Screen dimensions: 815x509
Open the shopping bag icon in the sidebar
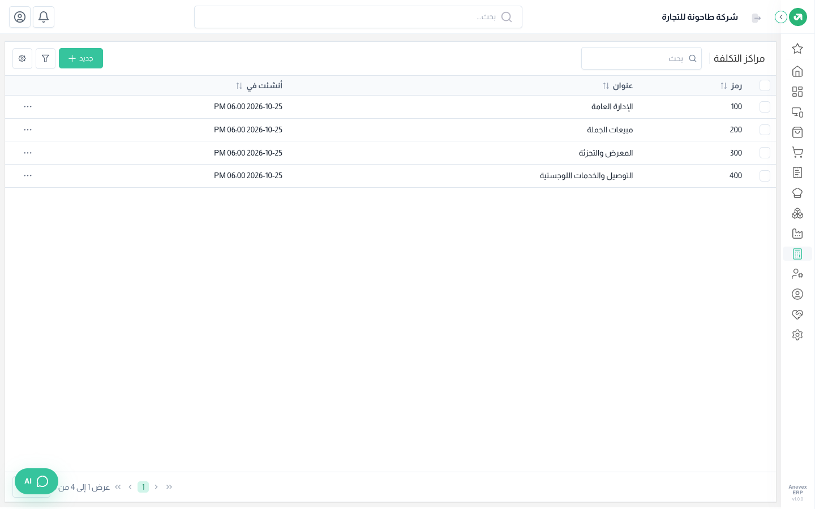[x=797, y=132]
